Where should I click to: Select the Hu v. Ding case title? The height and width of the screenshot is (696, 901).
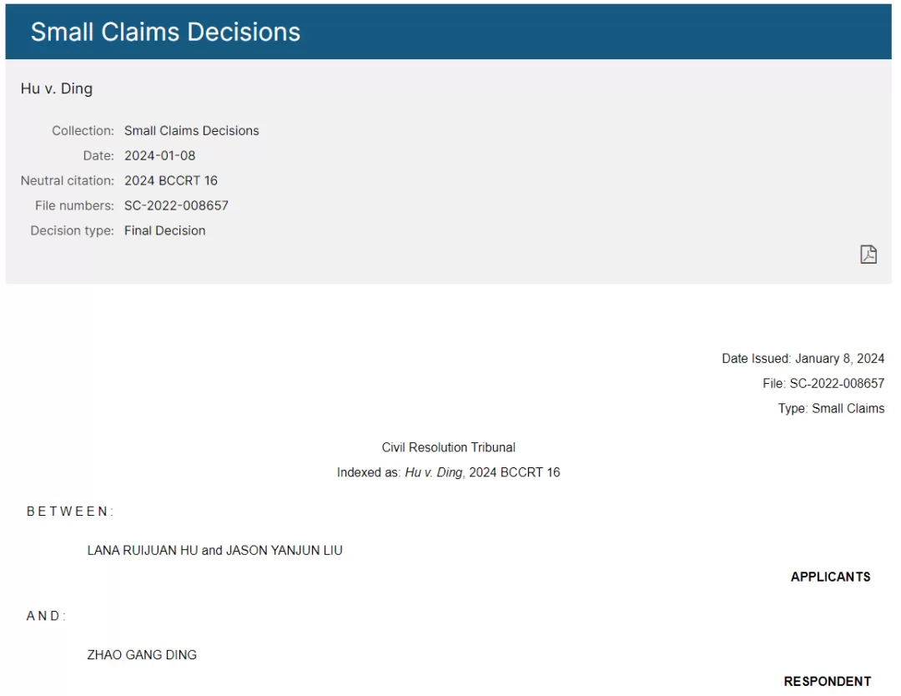(57, 88)
